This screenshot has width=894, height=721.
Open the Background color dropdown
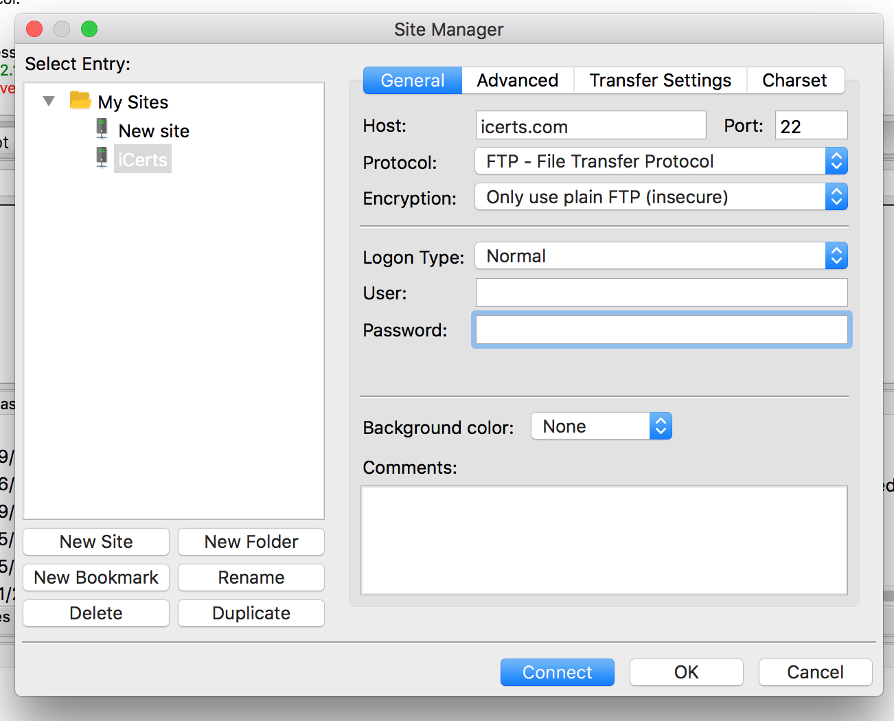pyautogui.click(x=601, y=426)
